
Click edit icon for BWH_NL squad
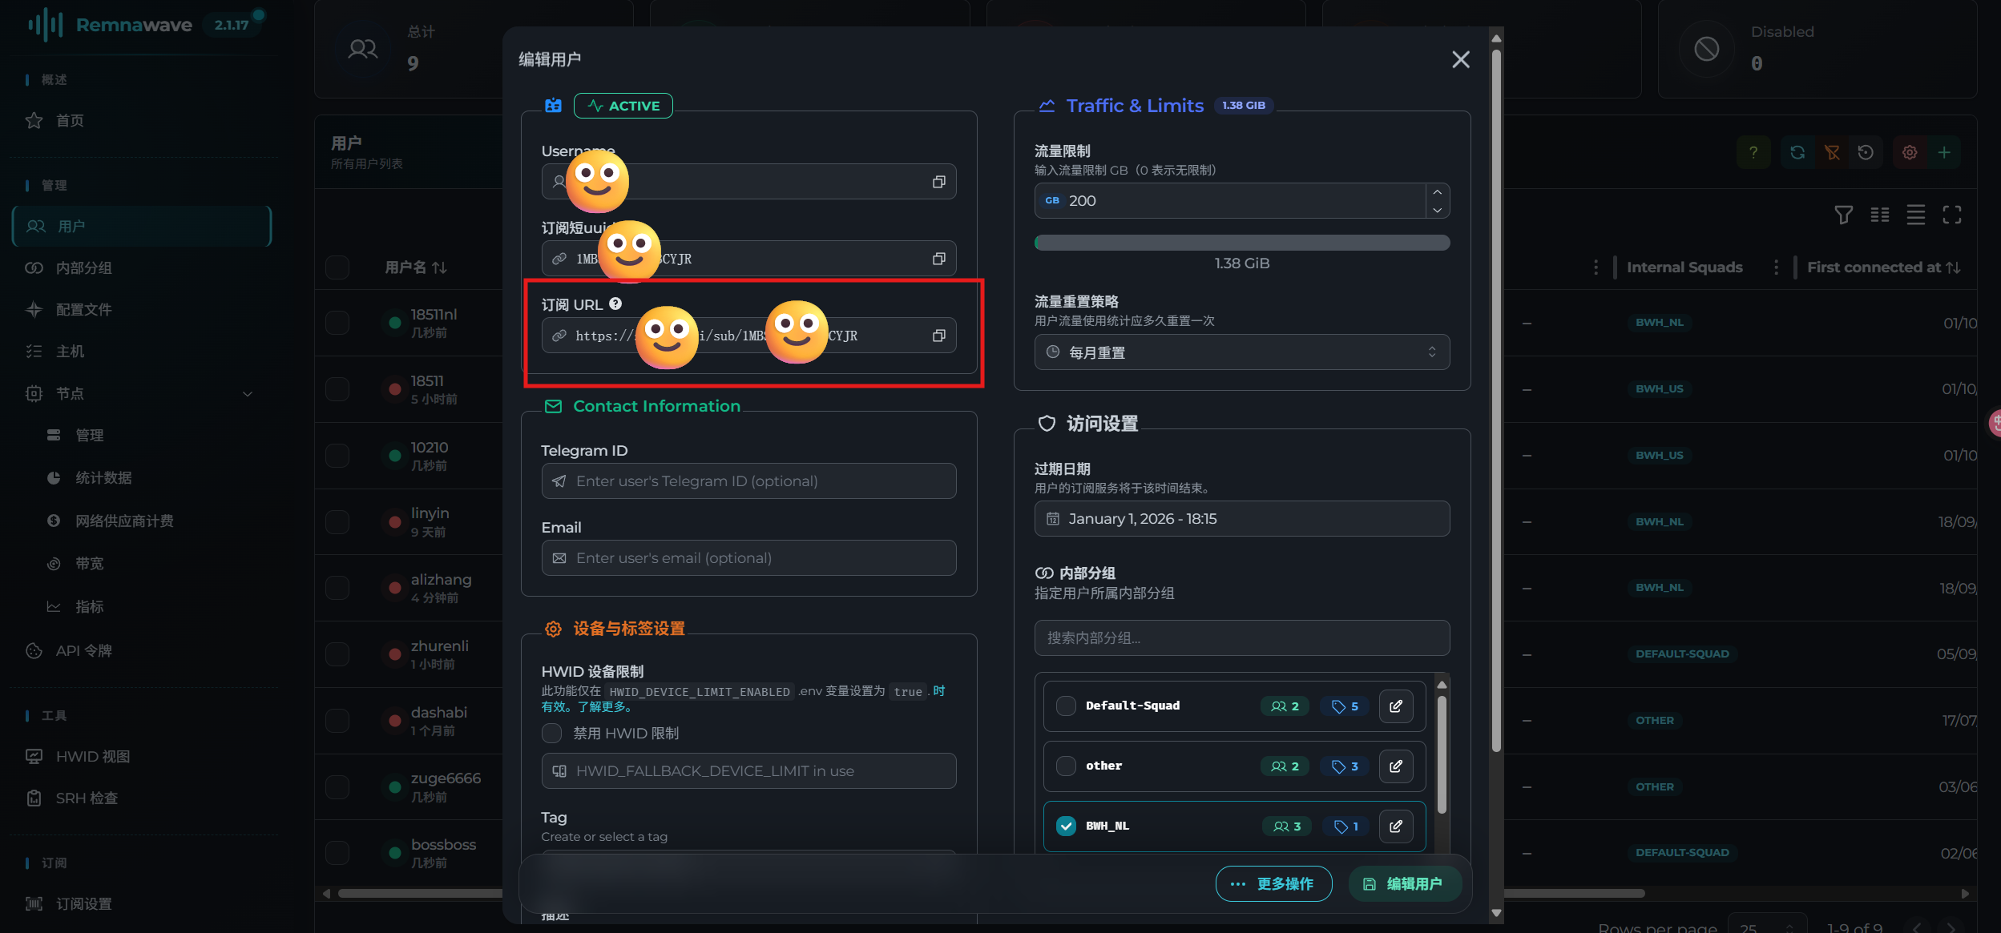coord(1395,826)
